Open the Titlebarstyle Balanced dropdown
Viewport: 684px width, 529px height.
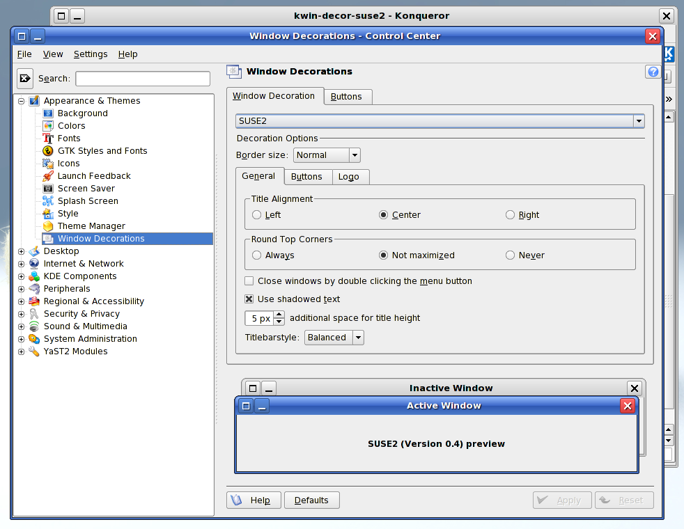click(x=334, y=338)
